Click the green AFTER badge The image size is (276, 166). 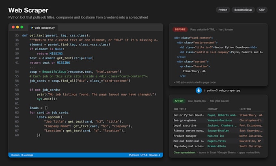[x=179, y=101]
